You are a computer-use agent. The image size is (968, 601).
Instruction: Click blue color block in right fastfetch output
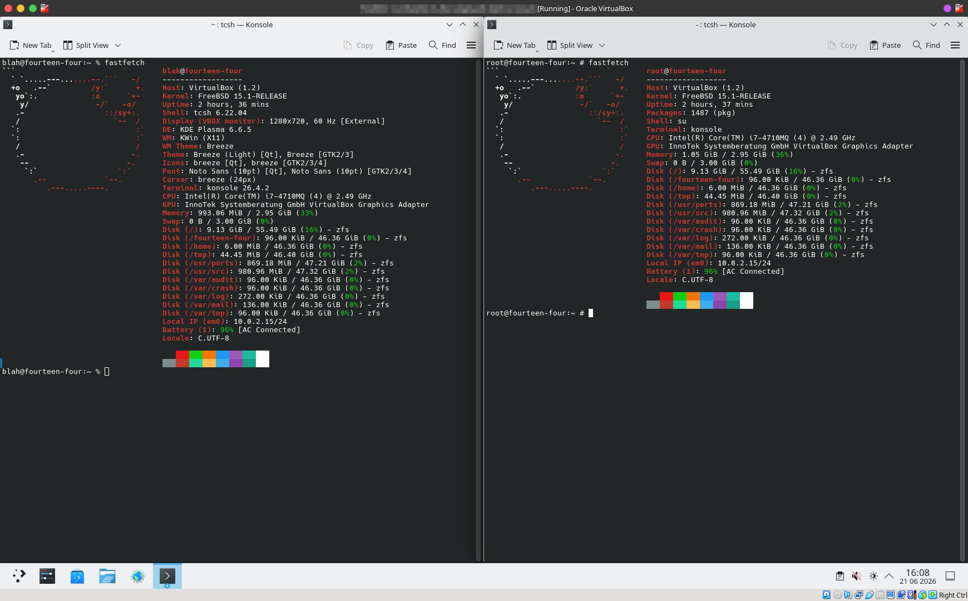coord(707,296)
